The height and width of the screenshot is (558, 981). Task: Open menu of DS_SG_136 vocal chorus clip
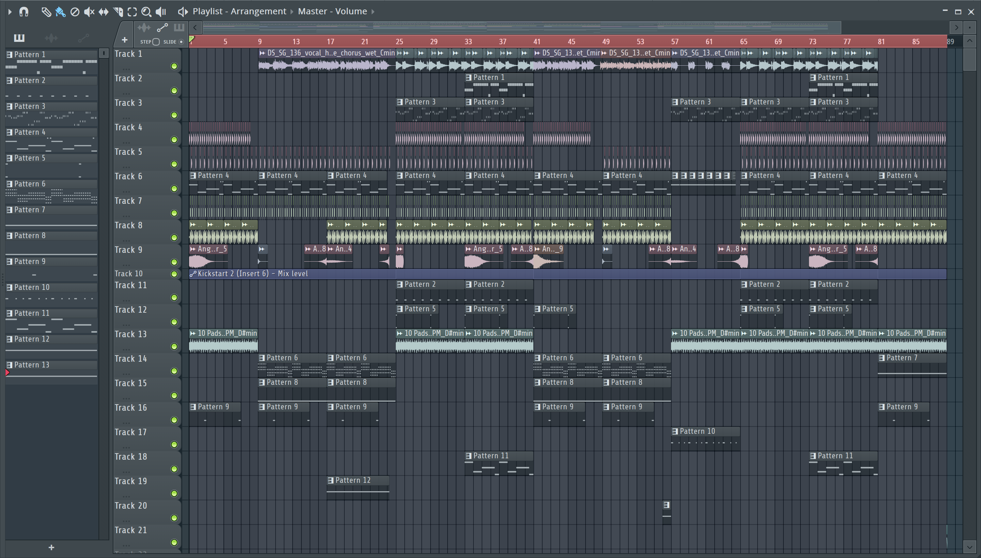tap(262, 53)
